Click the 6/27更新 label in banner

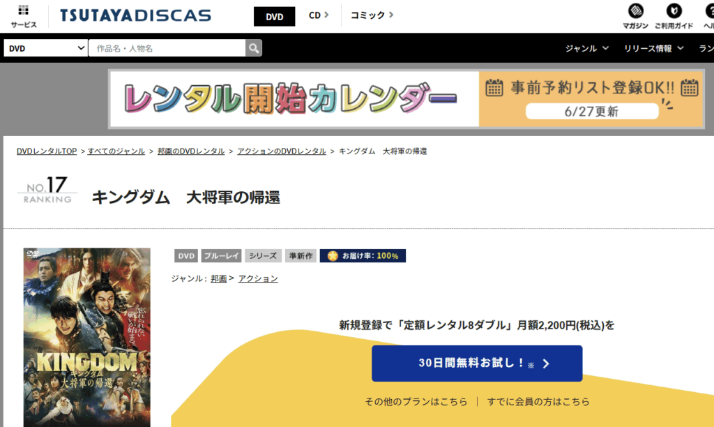coord(591,111)
